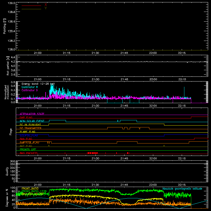Viewport: 211px width, 211px height.
Task: Click the '300' quality tick label
Action: click(x=13, y=161)
